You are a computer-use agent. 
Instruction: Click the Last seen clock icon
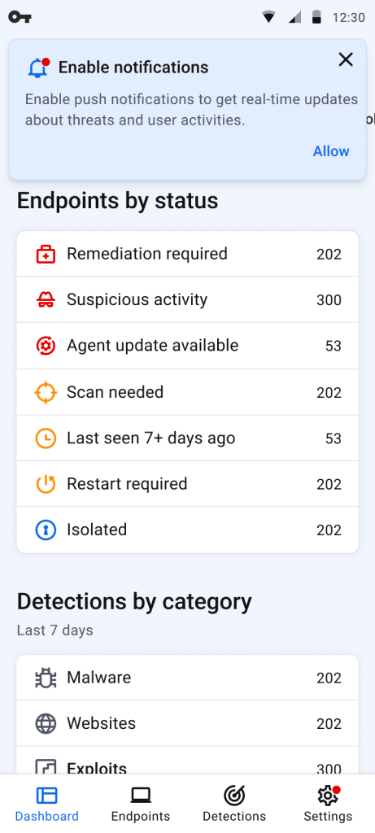[x=46, y=438]
